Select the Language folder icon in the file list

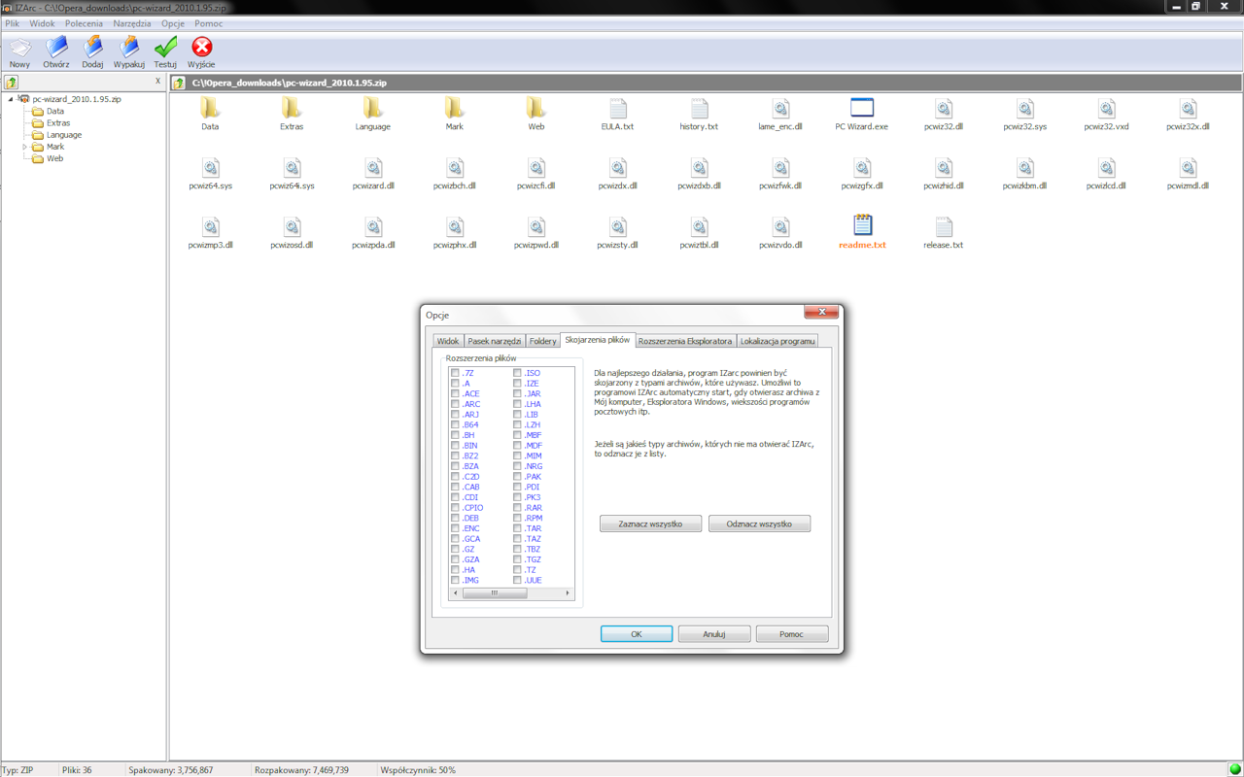[x=373, y=108]
